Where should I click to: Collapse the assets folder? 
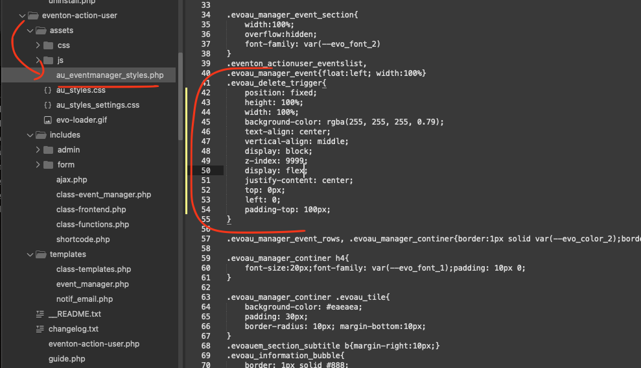click(30, 31)
